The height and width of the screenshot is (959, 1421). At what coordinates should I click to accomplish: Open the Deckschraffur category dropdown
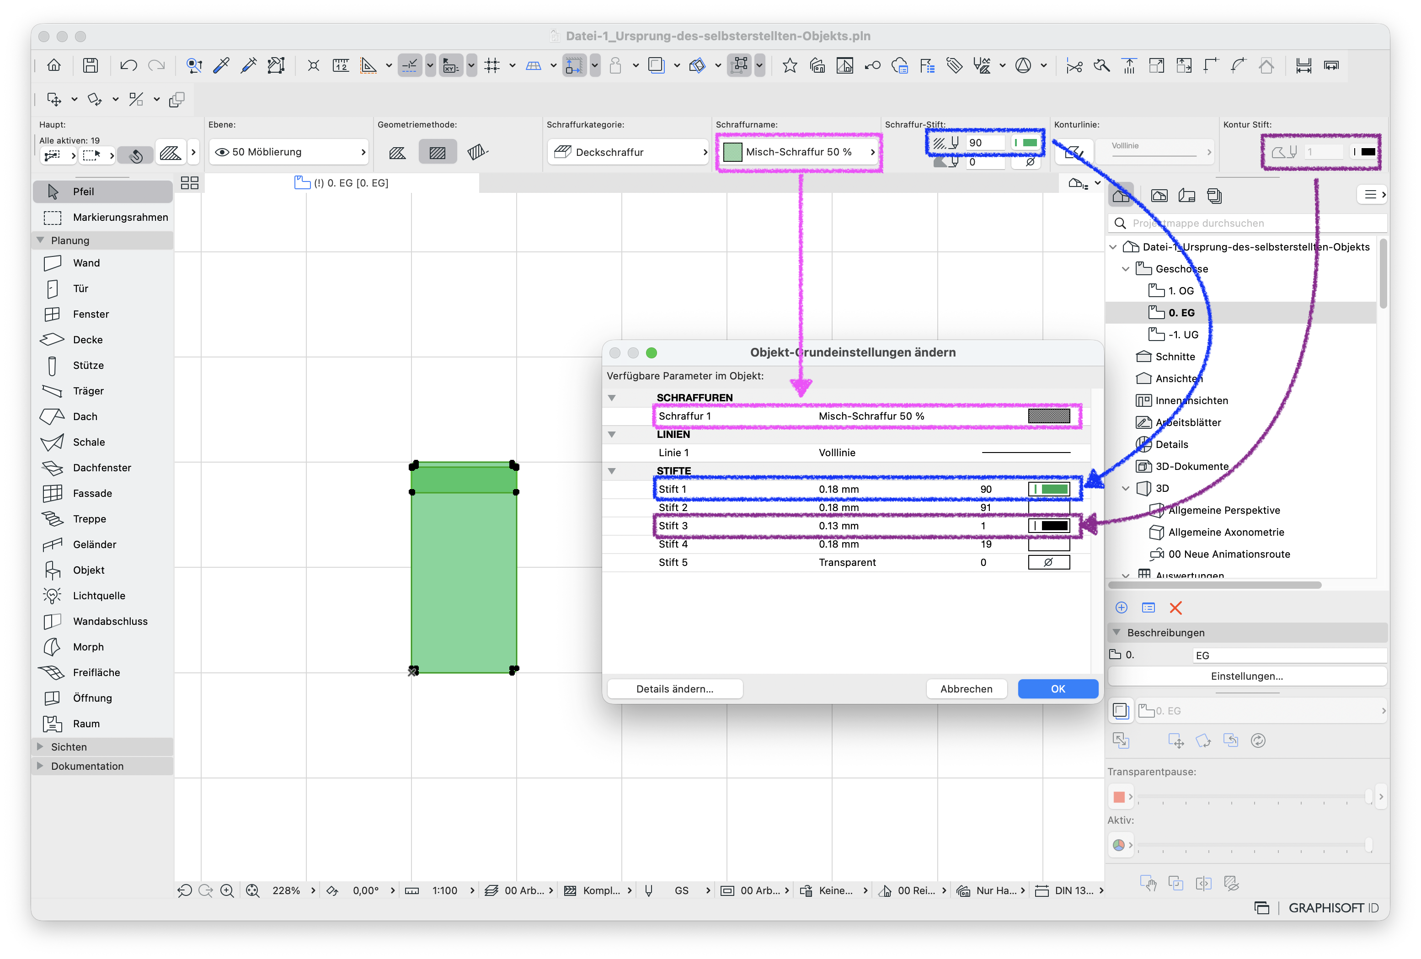[628, 152]
